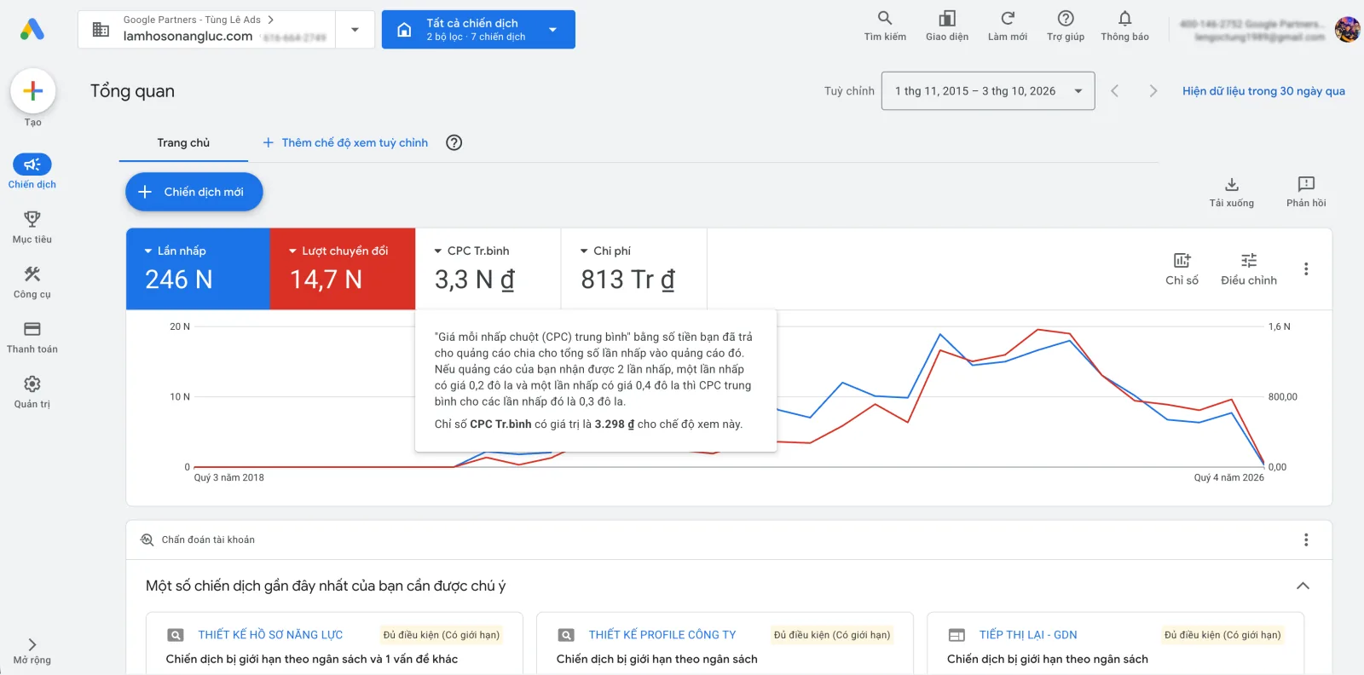Open Thông báo notifications bell

click(1125, 18)
